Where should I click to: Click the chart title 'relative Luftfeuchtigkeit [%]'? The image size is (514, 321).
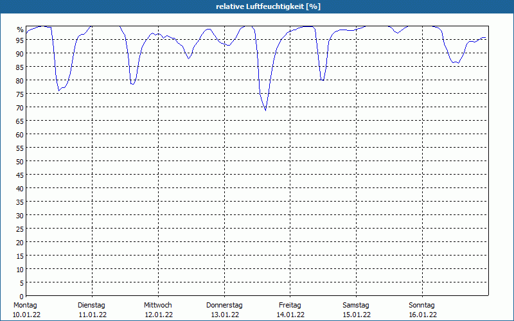[x=268, y=6]
